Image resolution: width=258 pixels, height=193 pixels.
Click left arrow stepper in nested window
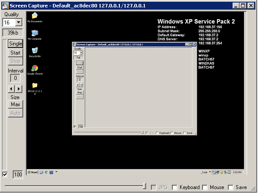click(78, 85)
